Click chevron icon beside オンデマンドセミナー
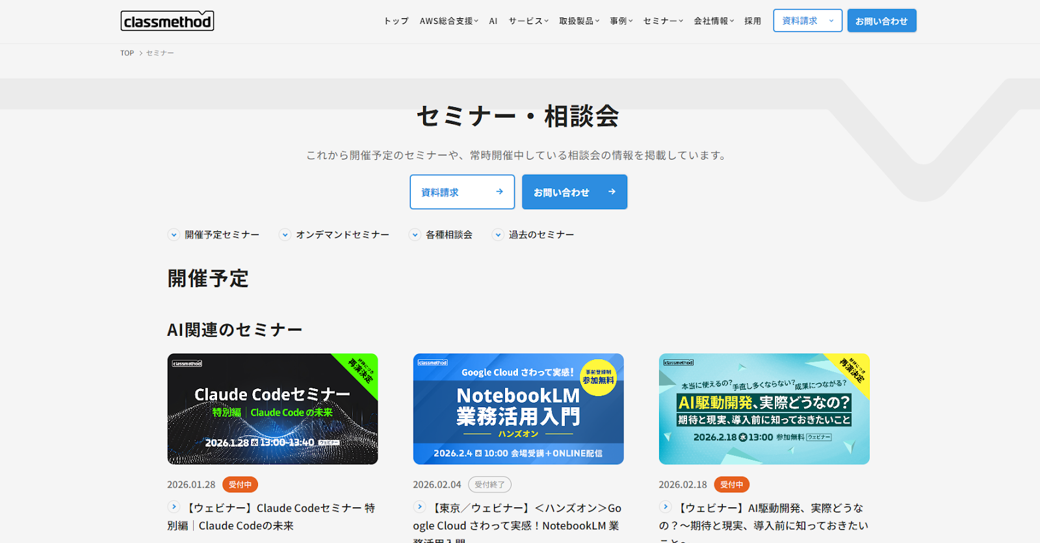 click(x=285, y=234)
